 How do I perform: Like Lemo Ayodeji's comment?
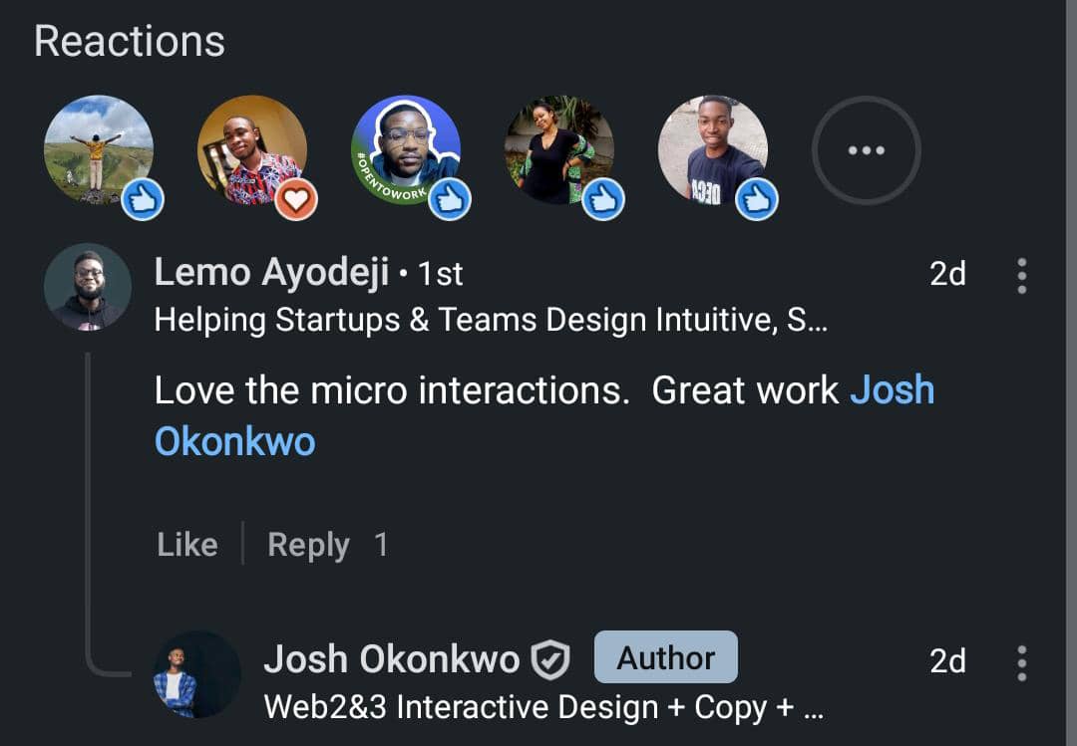[x=187, y=545]
